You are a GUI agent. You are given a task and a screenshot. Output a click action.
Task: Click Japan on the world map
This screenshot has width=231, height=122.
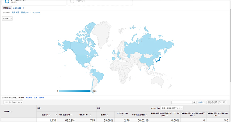pos(159,60)
